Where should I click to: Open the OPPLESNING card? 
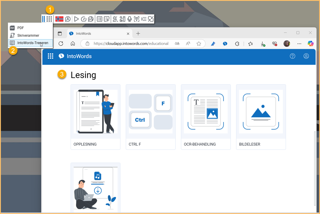coord(95,117)
